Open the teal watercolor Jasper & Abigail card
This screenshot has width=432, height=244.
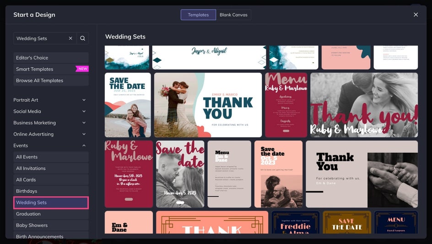coord(127,57)
